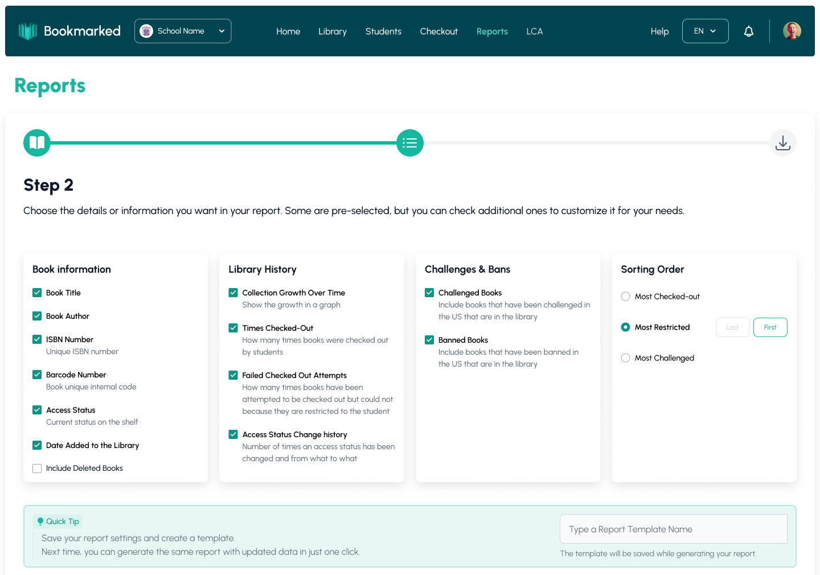Open the Library menu item
820x575 pixels.
tap(333, 31)
